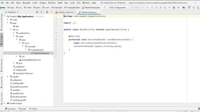Click @Override annotation in editor
This screenshot has height=112, width=200.
coord(74,36)
